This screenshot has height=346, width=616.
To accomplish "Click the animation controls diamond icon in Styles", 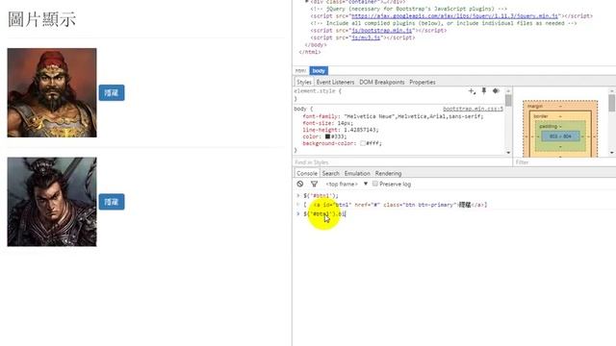I will [x=497, y=91].
